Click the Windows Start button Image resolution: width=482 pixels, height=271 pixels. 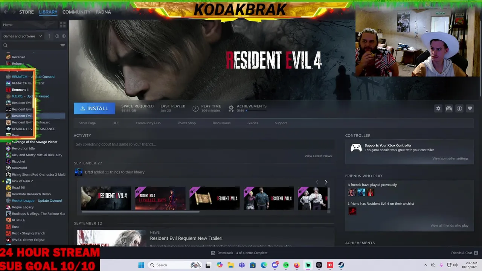(141, 265)
